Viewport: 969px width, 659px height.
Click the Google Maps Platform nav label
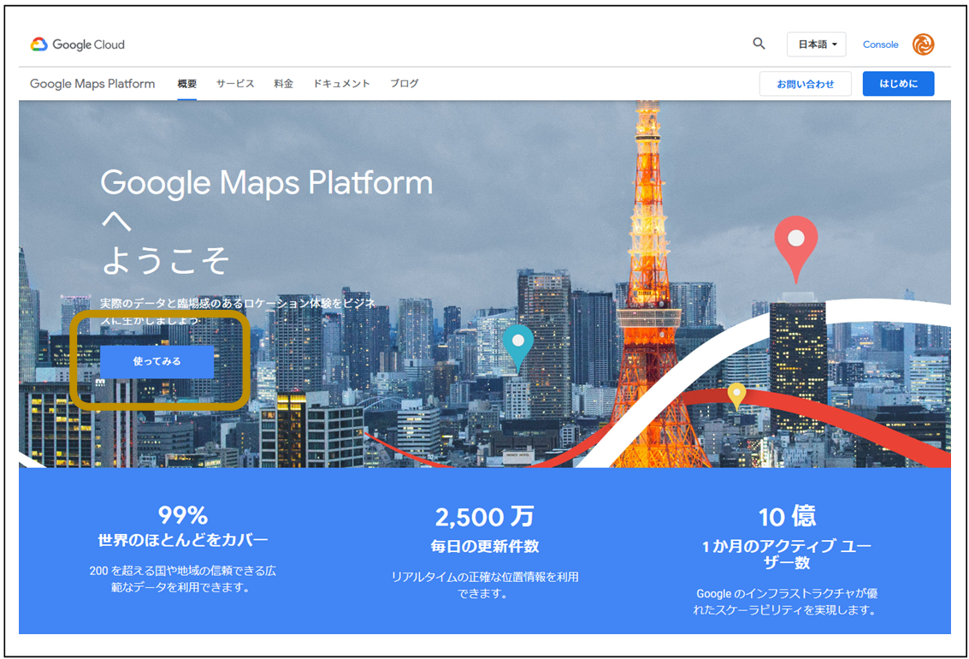tap(92, 83)
